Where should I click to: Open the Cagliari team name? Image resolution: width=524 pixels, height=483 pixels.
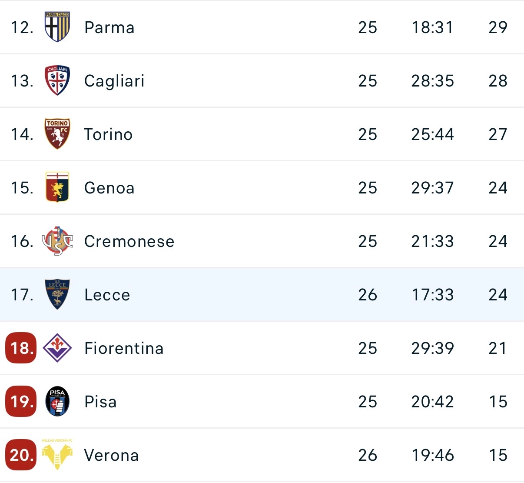[114, 81]
